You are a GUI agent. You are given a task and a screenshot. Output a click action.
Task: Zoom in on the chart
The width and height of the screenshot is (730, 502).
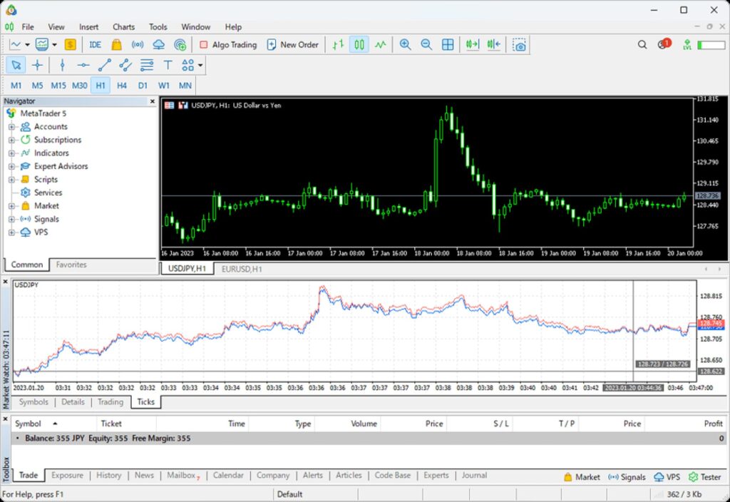pyautogui.click(x=405, y=45)
